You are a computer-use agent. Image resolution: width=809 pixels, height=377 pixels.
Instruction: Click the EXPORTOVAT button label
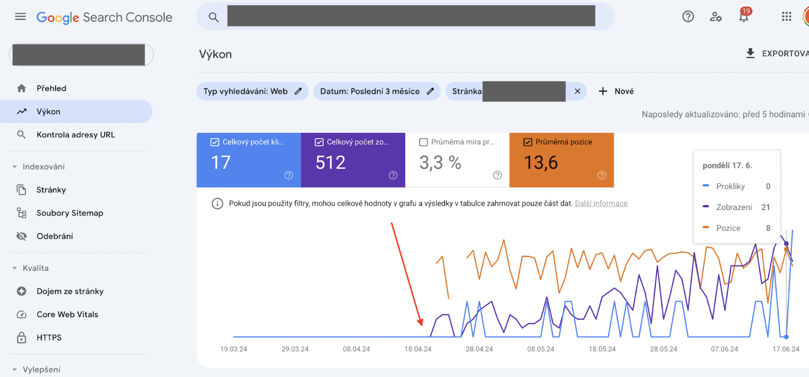(x=785, y=53)
